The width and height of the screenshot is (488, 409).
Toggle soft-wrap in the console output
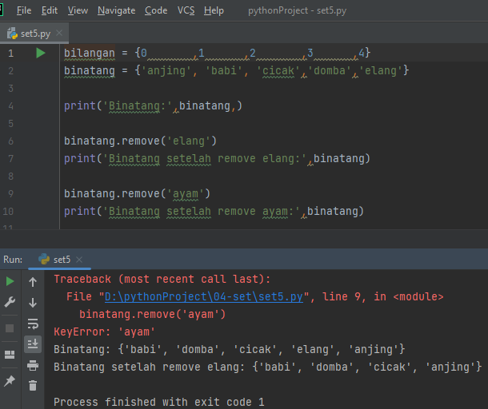pos(33,324)
